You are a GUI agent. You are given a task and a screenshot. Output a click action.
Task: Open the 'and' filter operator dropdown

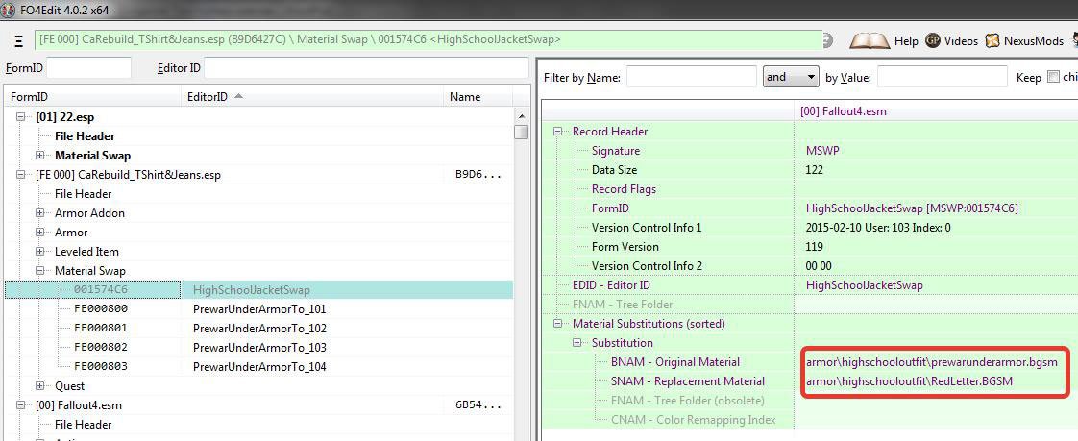[791, 77]
